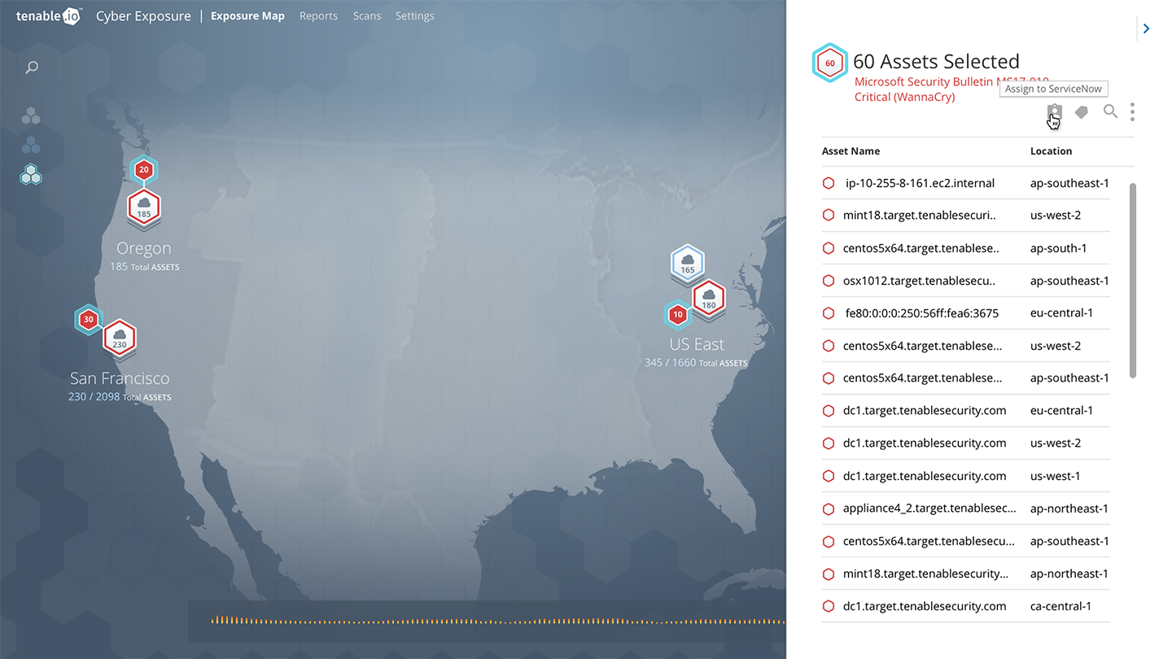Open the three-dot more options menu
This screenshot has width=1172, height=659.
[1132, 111]
